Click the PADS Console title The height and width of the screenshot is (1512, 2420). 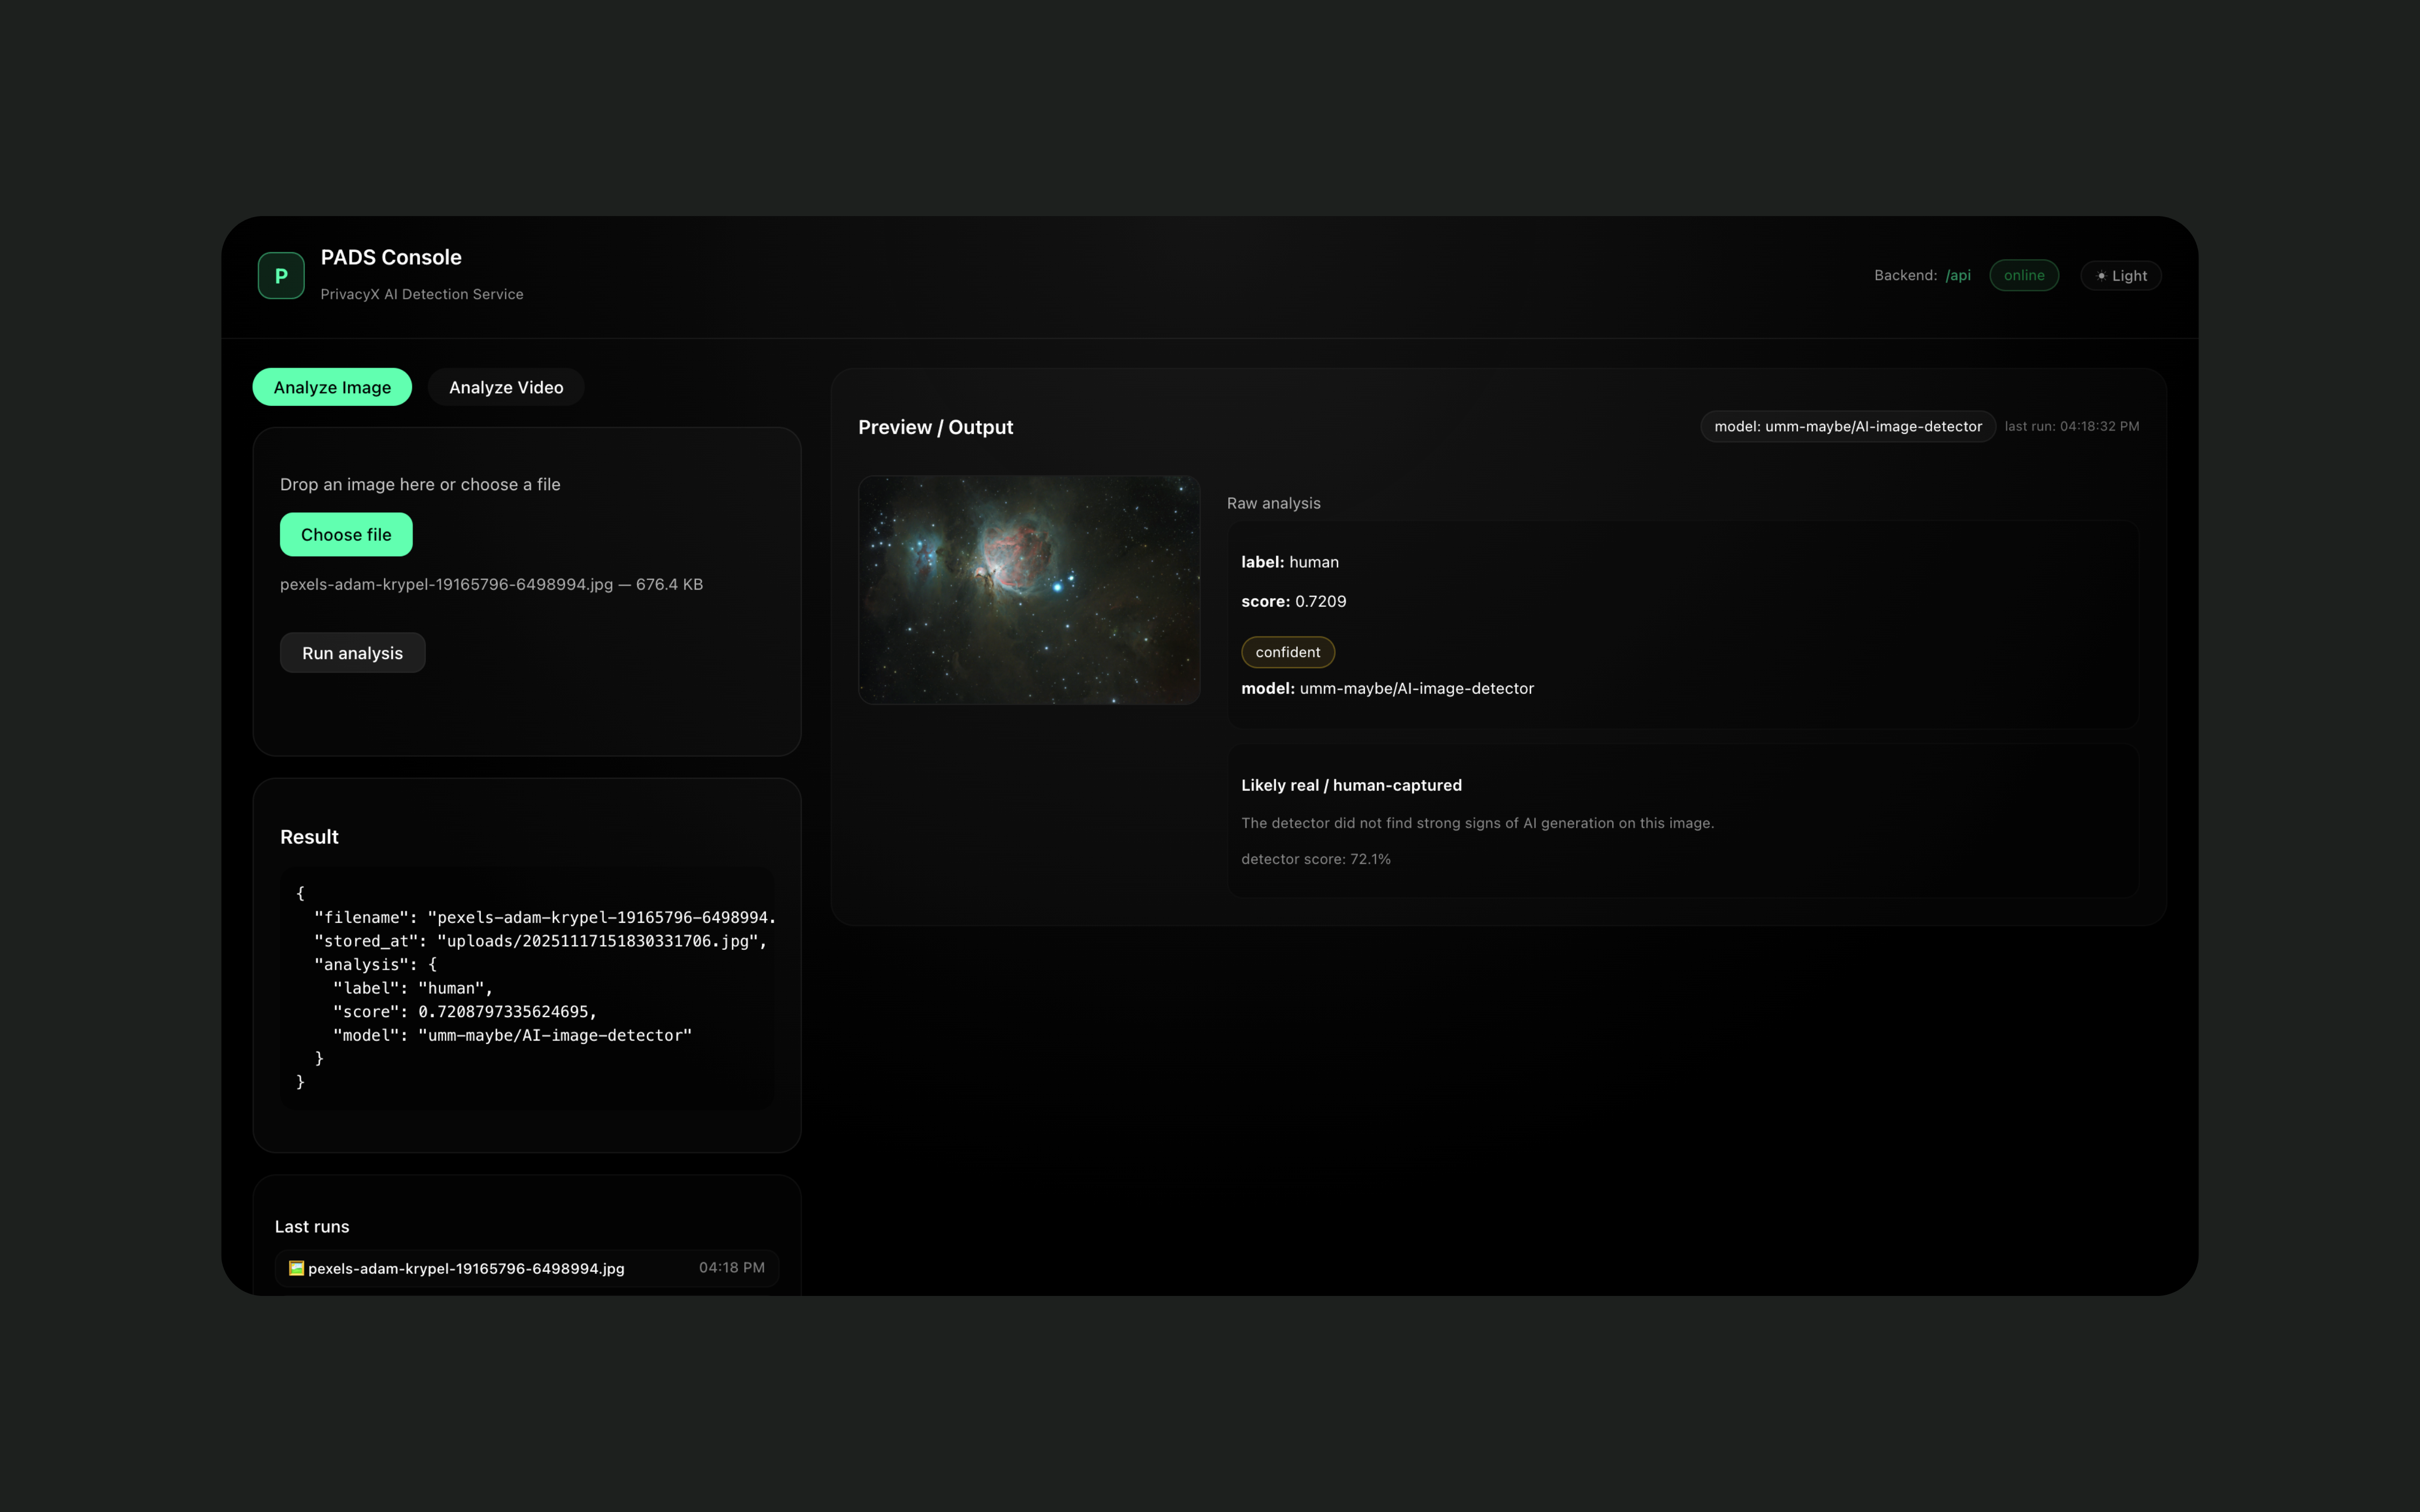pyautogui.click(x=390, y=257)
